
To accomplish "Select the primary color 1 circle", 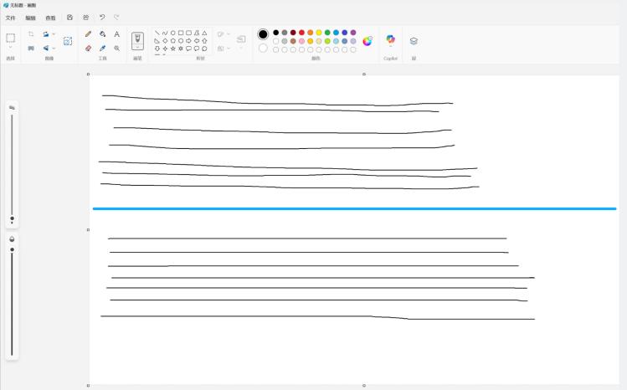I will [x=263, y=34].
